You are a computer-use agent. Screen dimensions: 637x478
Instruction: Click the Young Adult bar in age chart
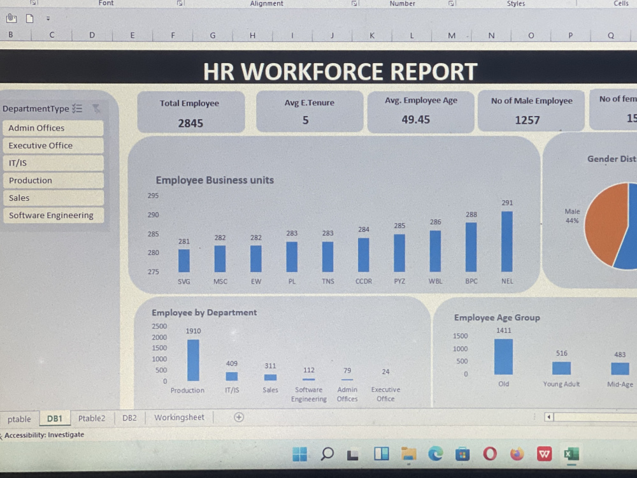click(561, 368)
